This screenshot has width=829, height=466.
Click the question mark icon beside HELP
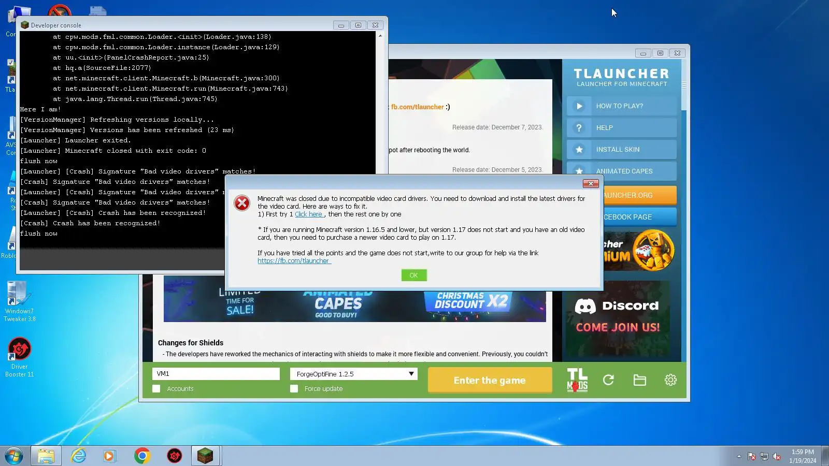tap(579, 128)
